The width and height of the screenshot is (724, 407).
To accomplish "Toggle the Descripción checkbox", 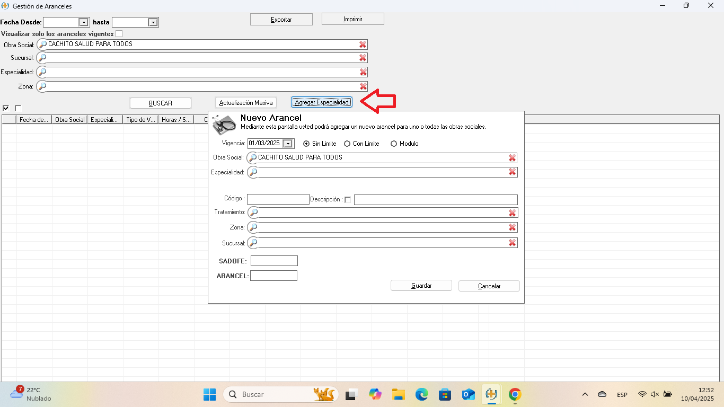I will click(x=348, y=200).
